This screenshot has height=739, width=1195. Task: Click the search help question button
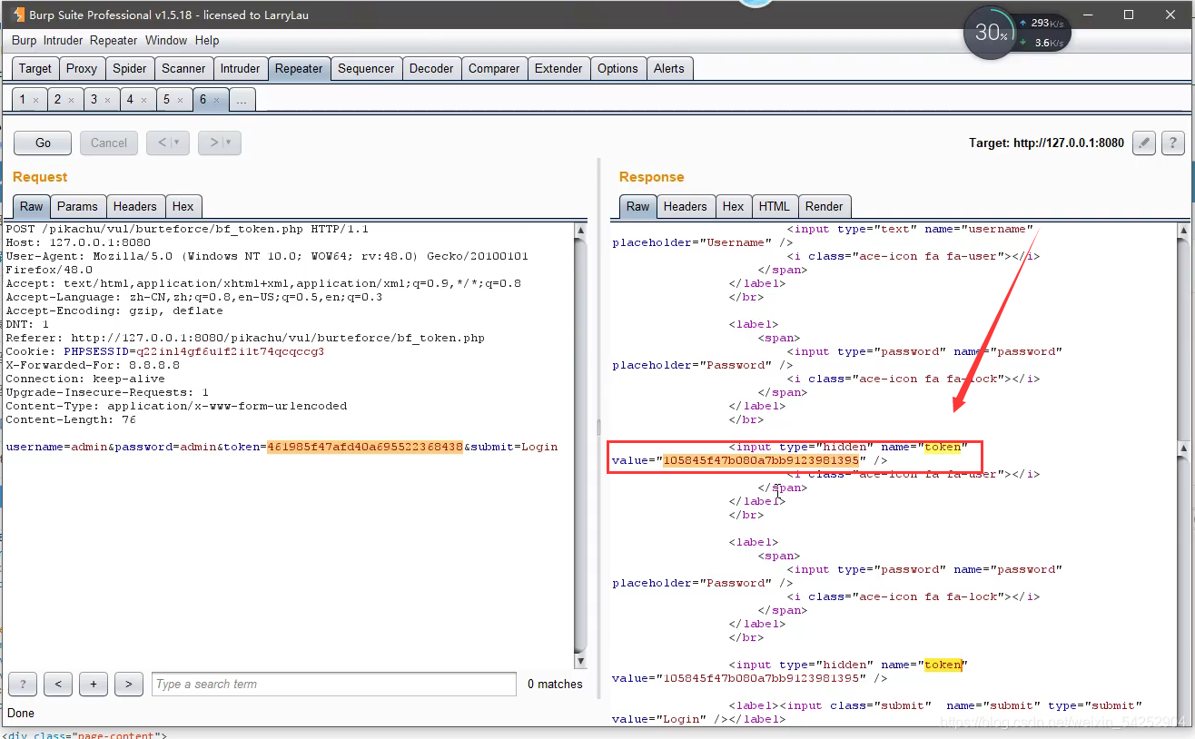(x=23, y=684)
